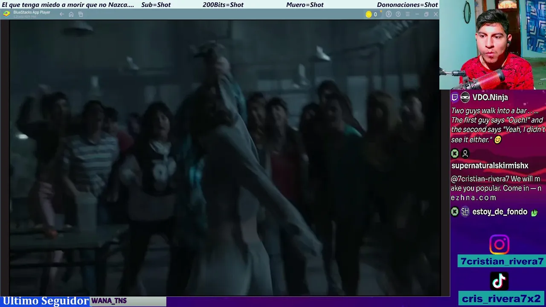
Task: Click the Muero=Shot overlay text
Action: tap(305, 5)
